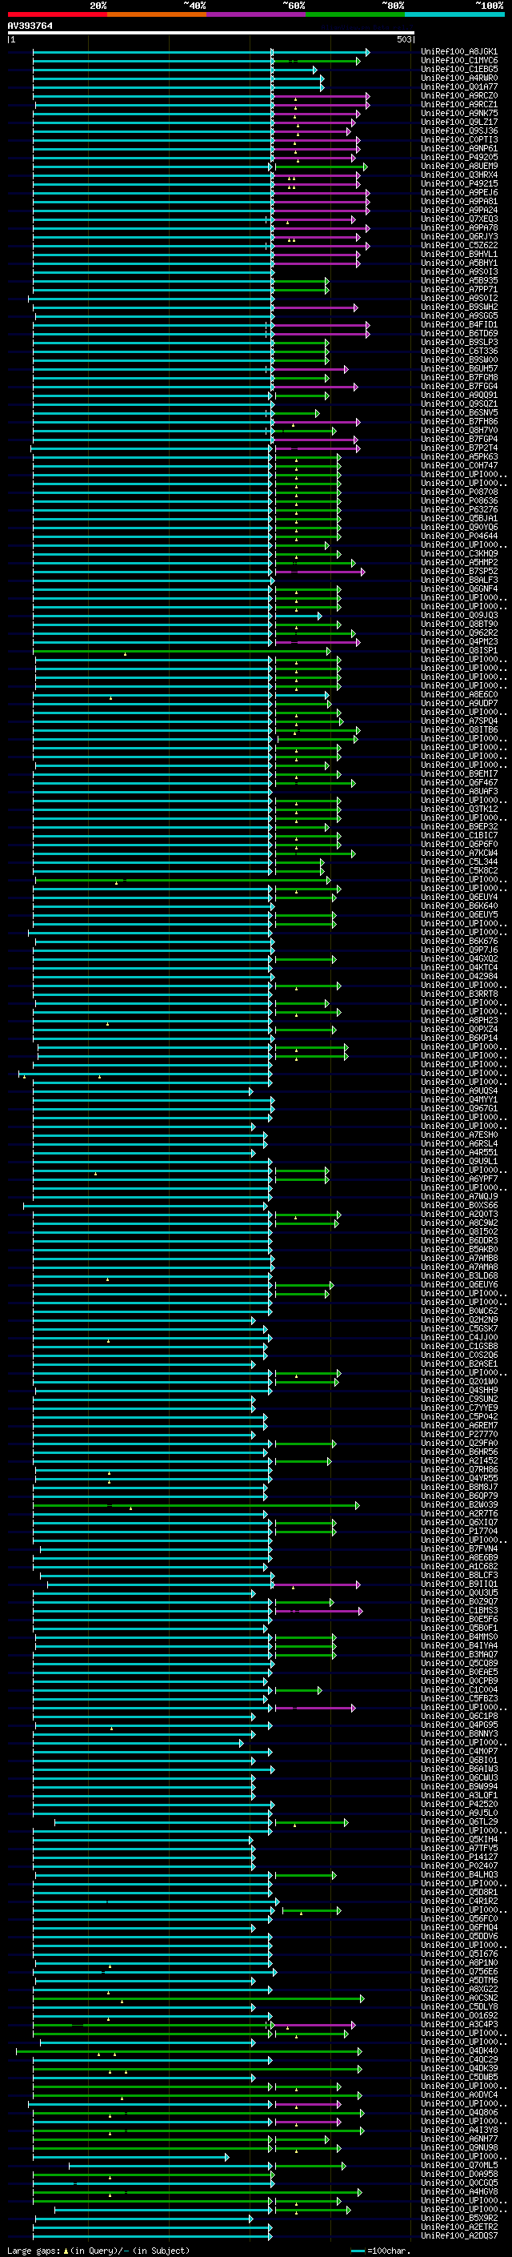Select label UniRef100_A9RCZ1
Viewport: 512px width, 2257px height.
(x=459, y=104)
